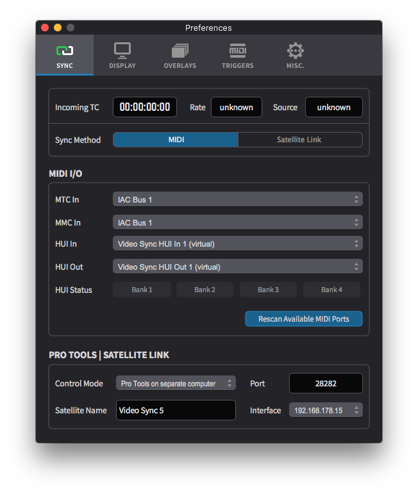418x494 pixels.
Task: Open the Display monitor icon
Action: click(x=122, y=51)
